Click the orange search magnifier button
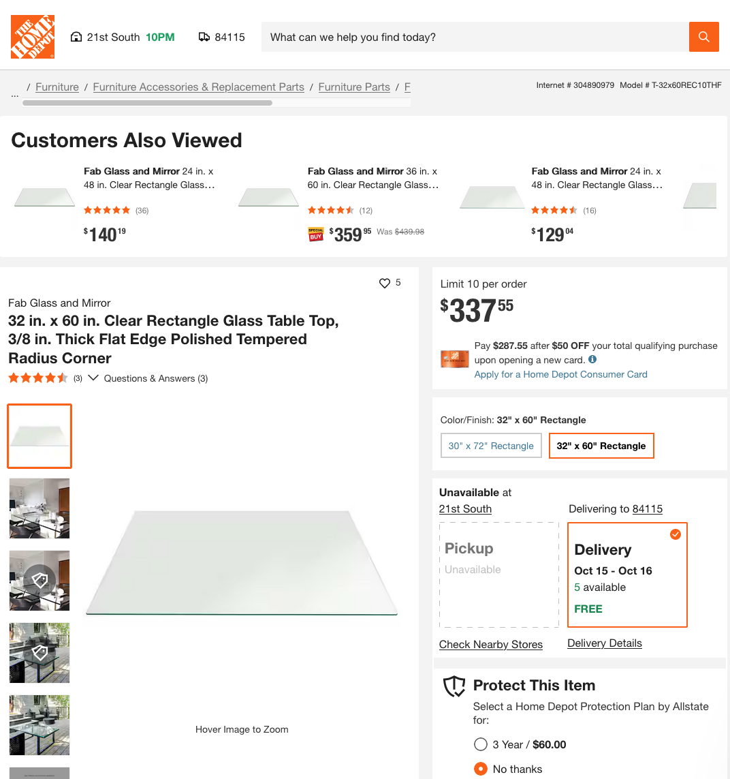The image size is (730, 779). click(x=704, y=37)
